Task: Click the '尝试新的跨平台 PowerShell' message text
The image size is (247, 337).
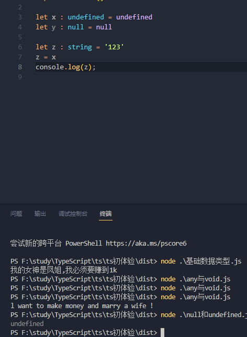Action: point(57,244)
